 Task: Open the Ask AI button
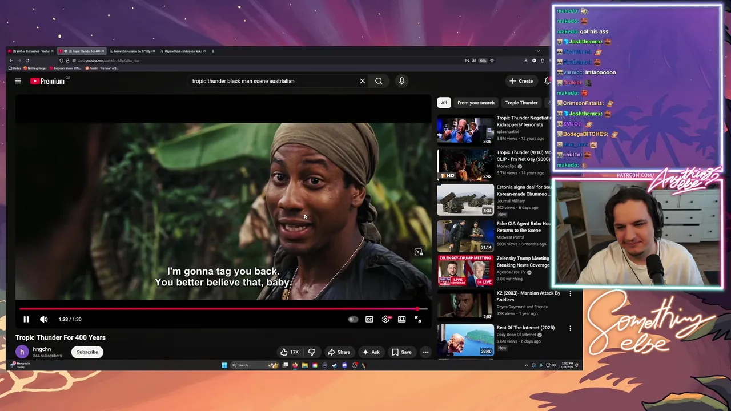371,352
